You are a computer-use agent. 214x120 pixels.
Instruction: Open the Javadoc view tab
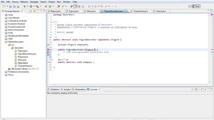coord(66,89)
